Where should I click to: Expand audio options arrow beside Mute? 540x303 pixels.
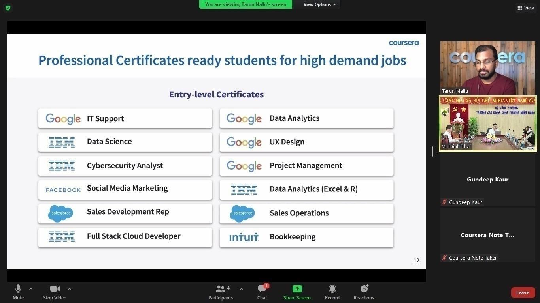coord(31,289)
